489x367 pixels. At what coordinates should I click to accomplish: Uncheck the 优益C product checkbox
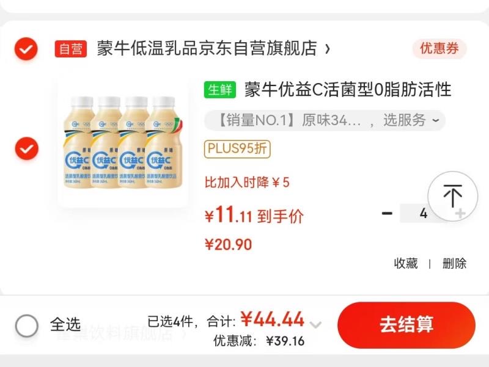pos(26,148)
